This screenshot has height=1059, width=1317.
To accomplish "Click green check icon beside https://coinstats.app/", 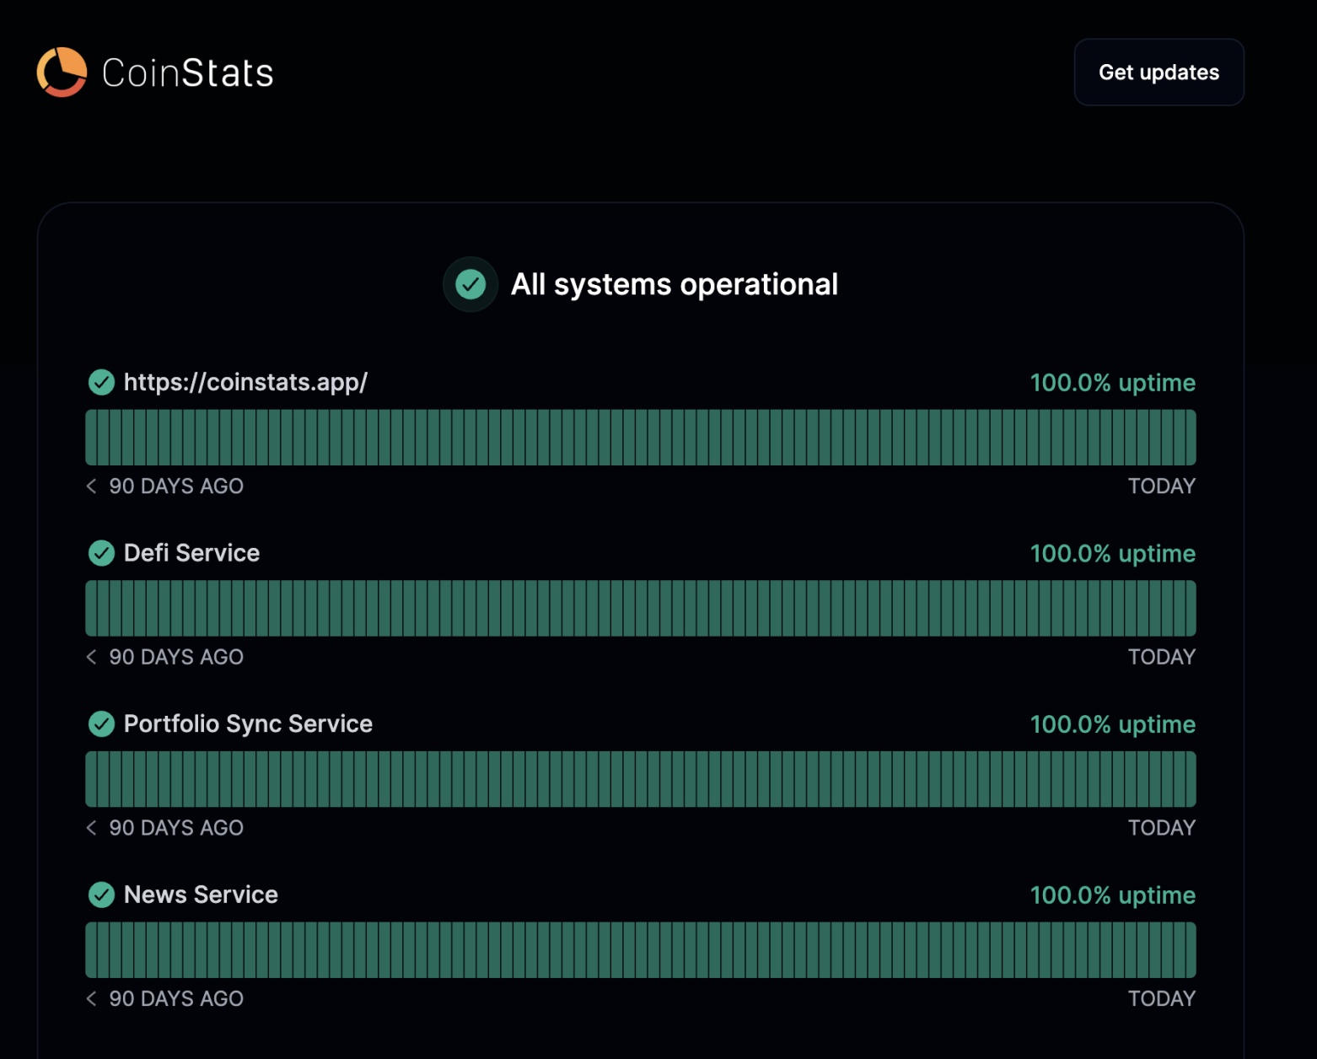I will [x=101, y=382].
